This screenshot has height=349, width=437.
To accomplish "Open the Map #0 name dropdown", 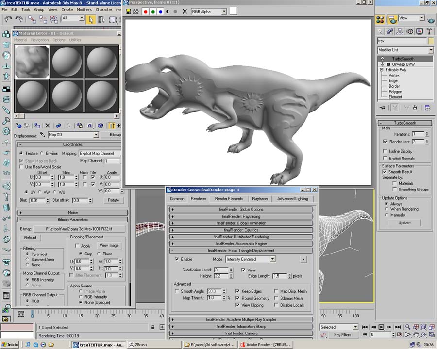I will [x=96, y=135].
